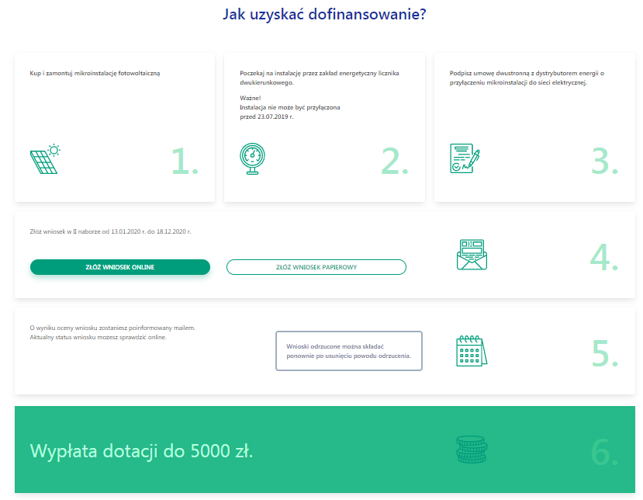This screenshot has width=643, height=500.
Task: Click the 'Jak uzyskać dofinansowanie?' heading
Action: [323, 14]
